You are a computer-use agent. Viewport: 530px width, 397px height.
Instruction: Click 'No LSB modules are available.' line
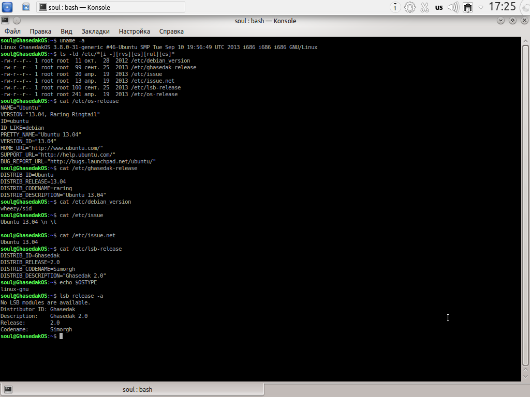(x=46, y=303)
